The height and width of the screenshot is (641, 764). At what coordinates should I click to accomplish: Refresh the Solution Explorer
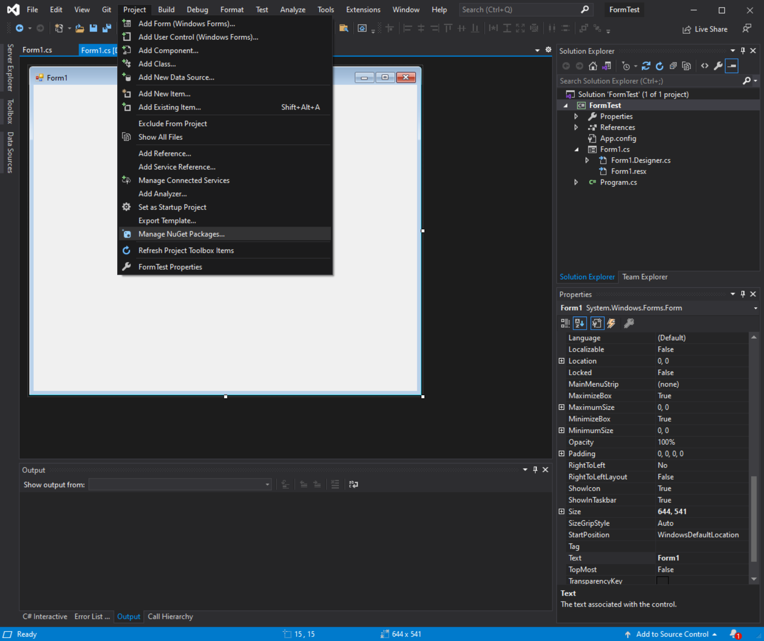coord(659,66)
